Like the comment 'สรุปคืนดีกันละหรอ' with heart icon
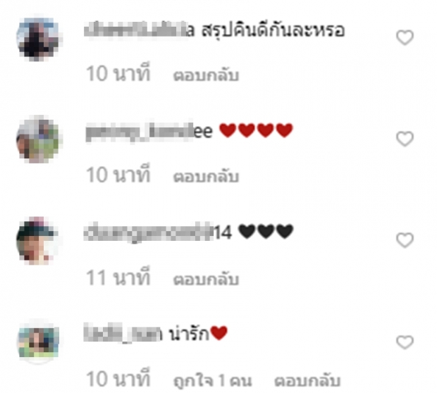Screen dimensions: 437x393 [x=405, y=37]
